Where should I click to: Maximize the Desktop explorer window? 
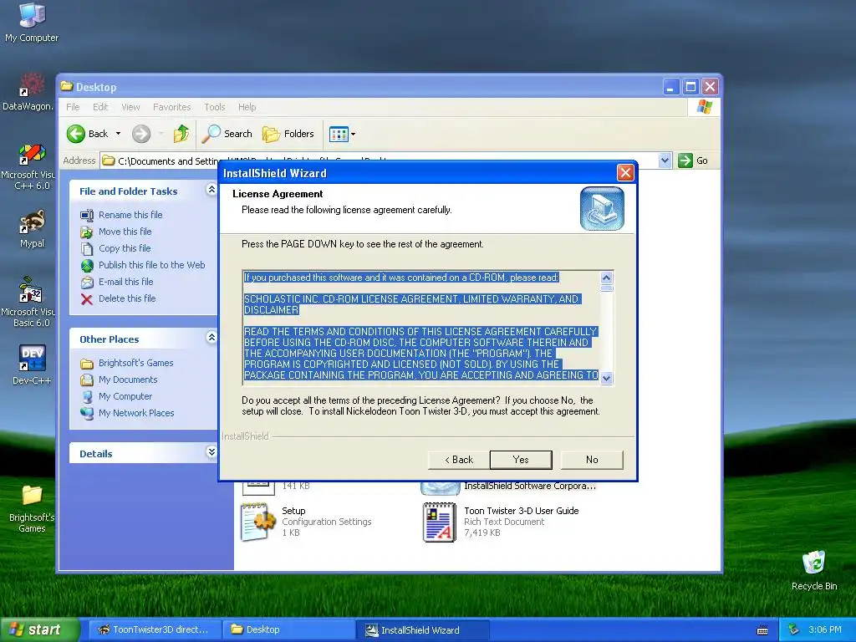pyautogui.click(x=690, y=87)
